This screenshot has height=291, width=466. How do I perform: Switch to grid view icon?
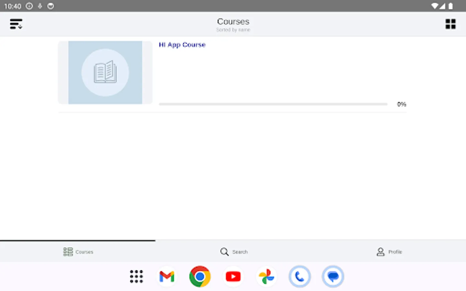pos(450,24)
